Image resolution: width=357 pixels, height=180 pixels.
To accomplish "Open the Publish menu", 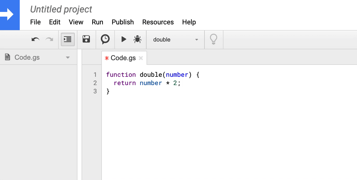I will (123, 22).
